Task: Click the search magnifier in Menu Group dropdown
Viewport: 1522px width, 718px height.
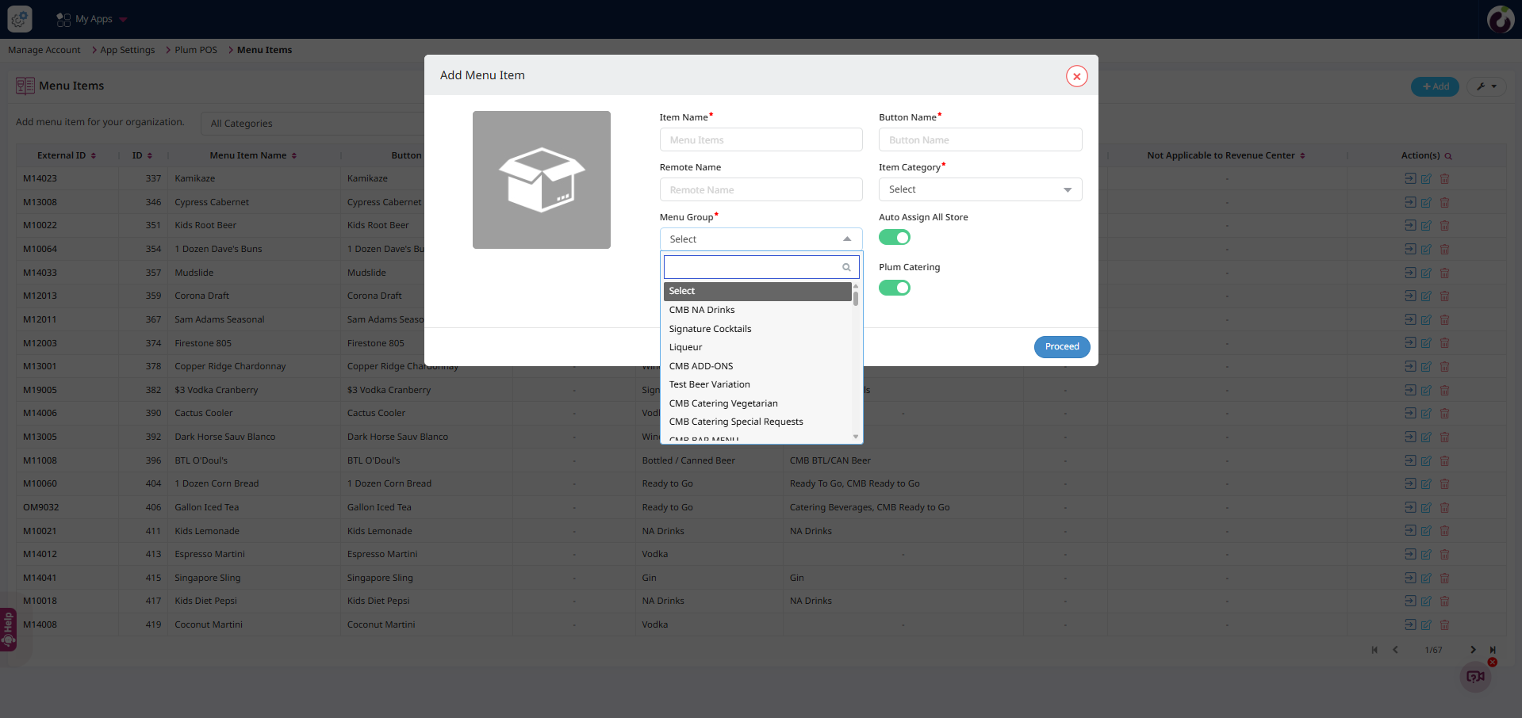Action: coord(846,267)
